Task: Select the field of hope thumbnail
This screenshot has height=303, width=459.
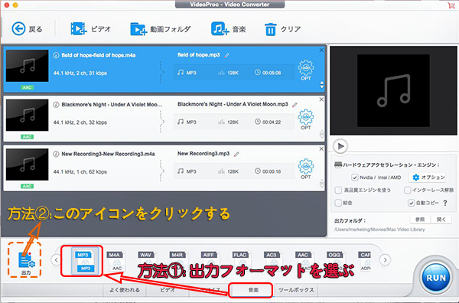Action: (x=28, y=66)
